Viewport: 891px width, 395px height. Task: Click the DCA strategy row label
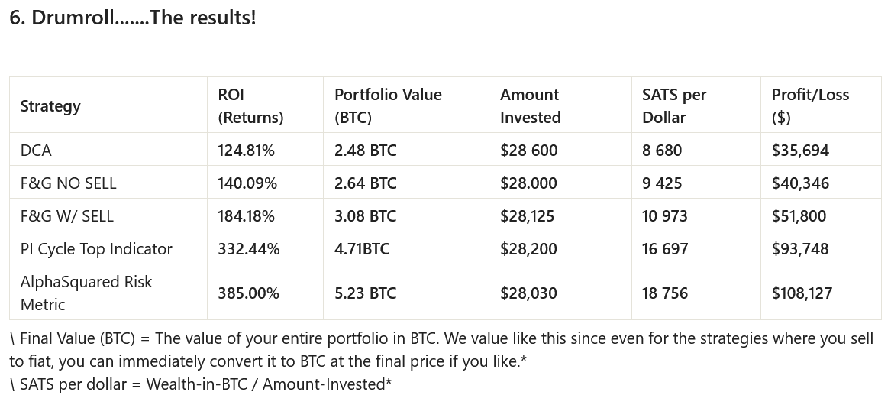point(36,151)
